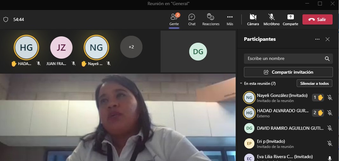The height and width of the screenshot is (161, 339).
Task: Click HADAD ALVARADO muted microphone icon
Action: 330,113
